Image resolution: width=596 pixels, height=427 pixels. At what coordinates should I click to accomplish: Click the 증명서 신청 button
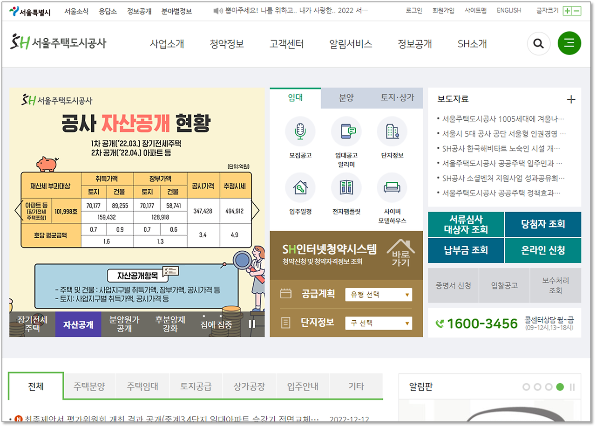coord(453,285)
